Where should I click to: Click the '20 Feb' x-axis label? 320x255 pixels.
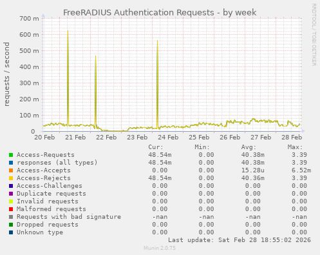click(44, 137)
